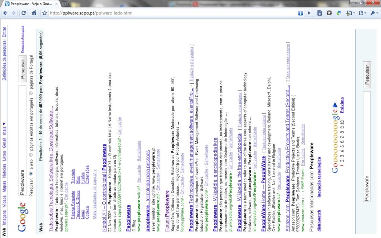This screenshot has height=238, width=381.
Task: Select the 'a web' radio button
Action: [x=31, y=173]
